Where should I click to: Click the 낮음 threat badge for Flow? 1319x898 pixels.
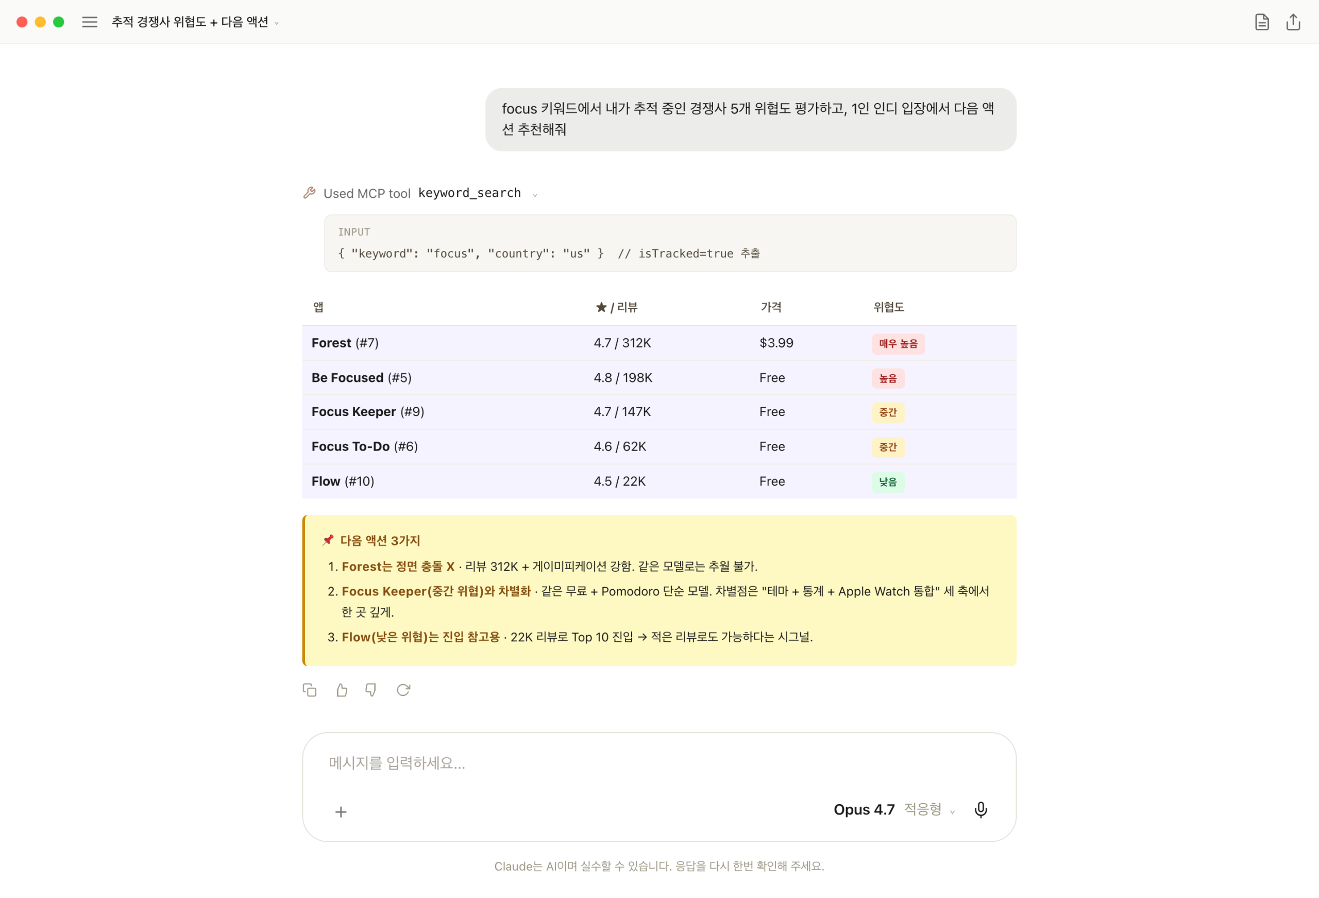[x=888, y=481]
